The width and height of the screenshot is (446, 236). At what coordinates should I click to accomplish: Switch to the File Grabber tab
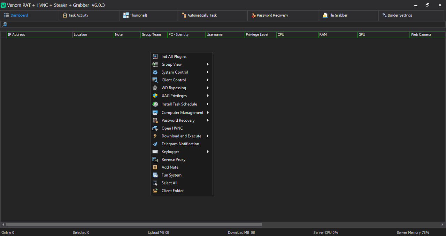pos(348,15)
